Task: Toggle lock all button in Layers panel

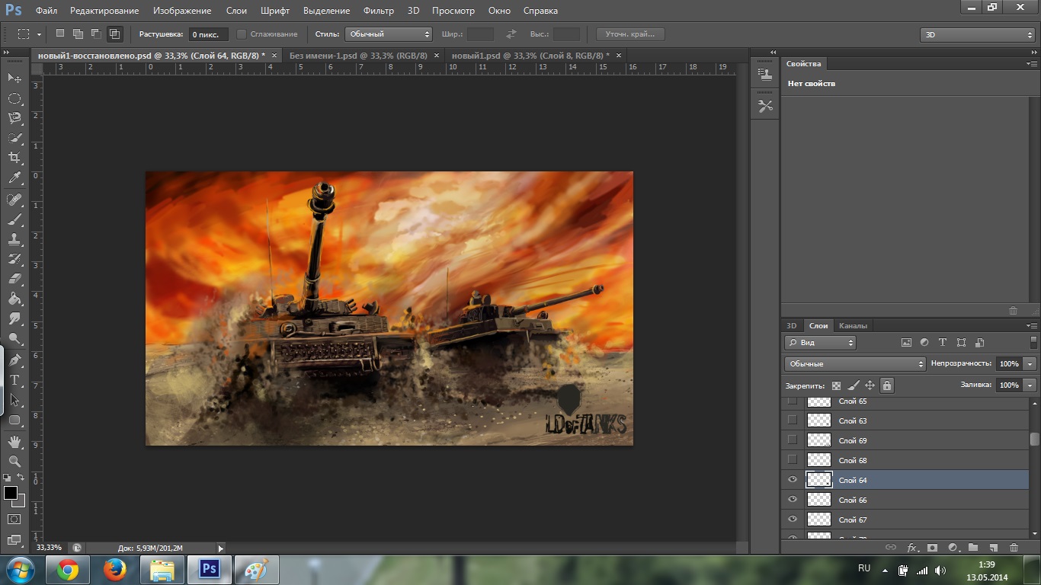Action: 887,385
